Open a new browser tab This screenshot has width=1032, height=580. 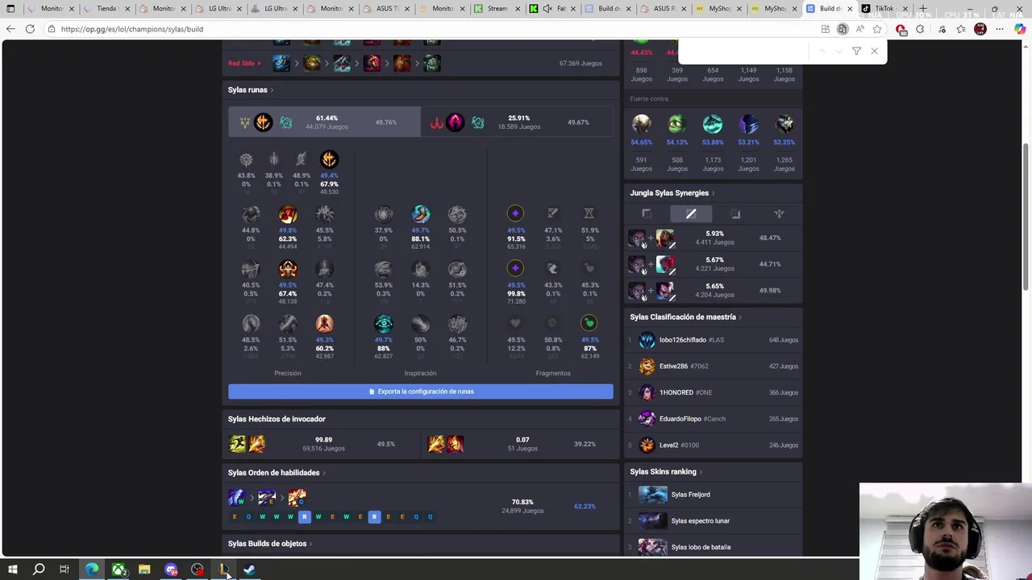923,9
